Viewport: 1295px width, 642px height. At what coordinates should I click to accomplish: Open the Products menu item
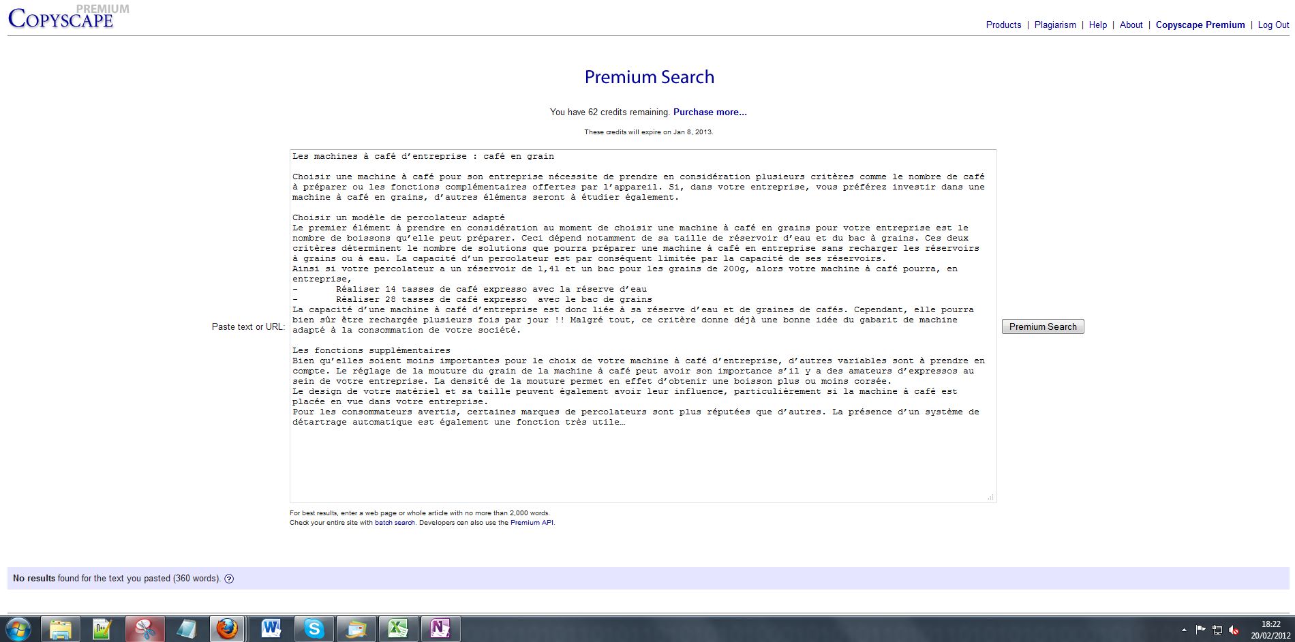1003,25
